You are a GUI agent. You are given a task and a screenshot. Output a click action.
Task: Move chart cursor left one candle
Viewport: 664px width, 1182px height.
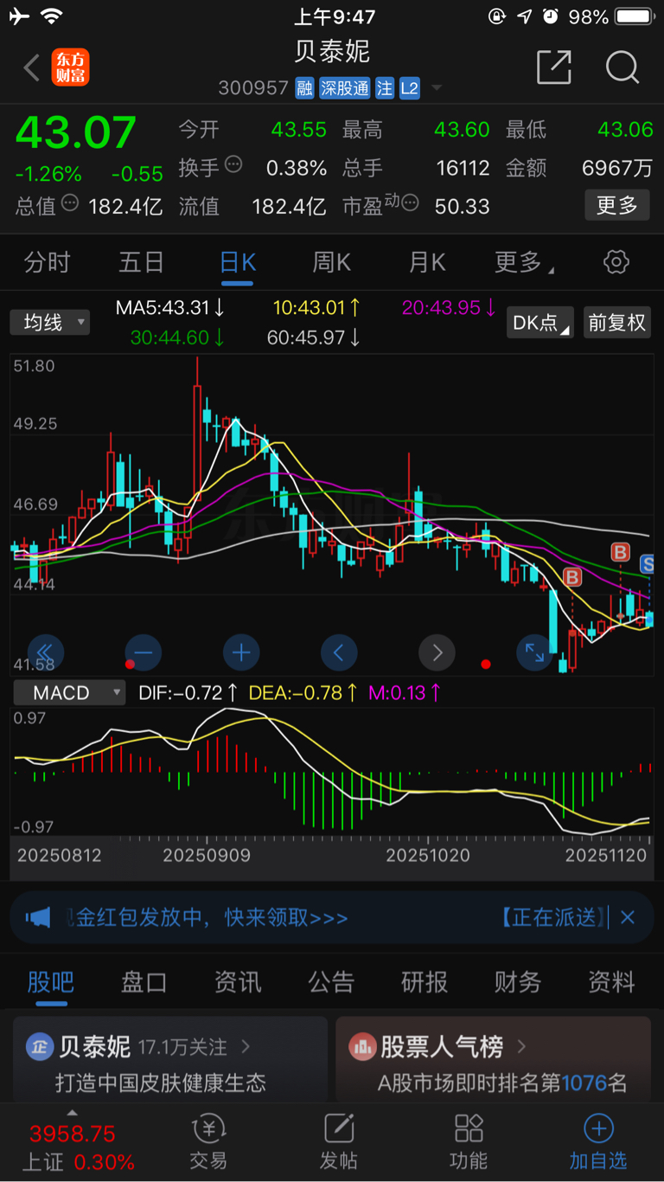click(339, 652)
